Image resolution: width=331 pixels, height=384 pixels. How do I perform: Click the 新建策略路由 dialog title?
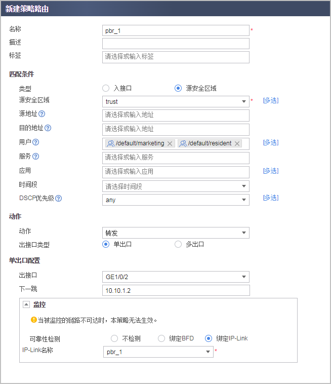(x=27, y=9)
